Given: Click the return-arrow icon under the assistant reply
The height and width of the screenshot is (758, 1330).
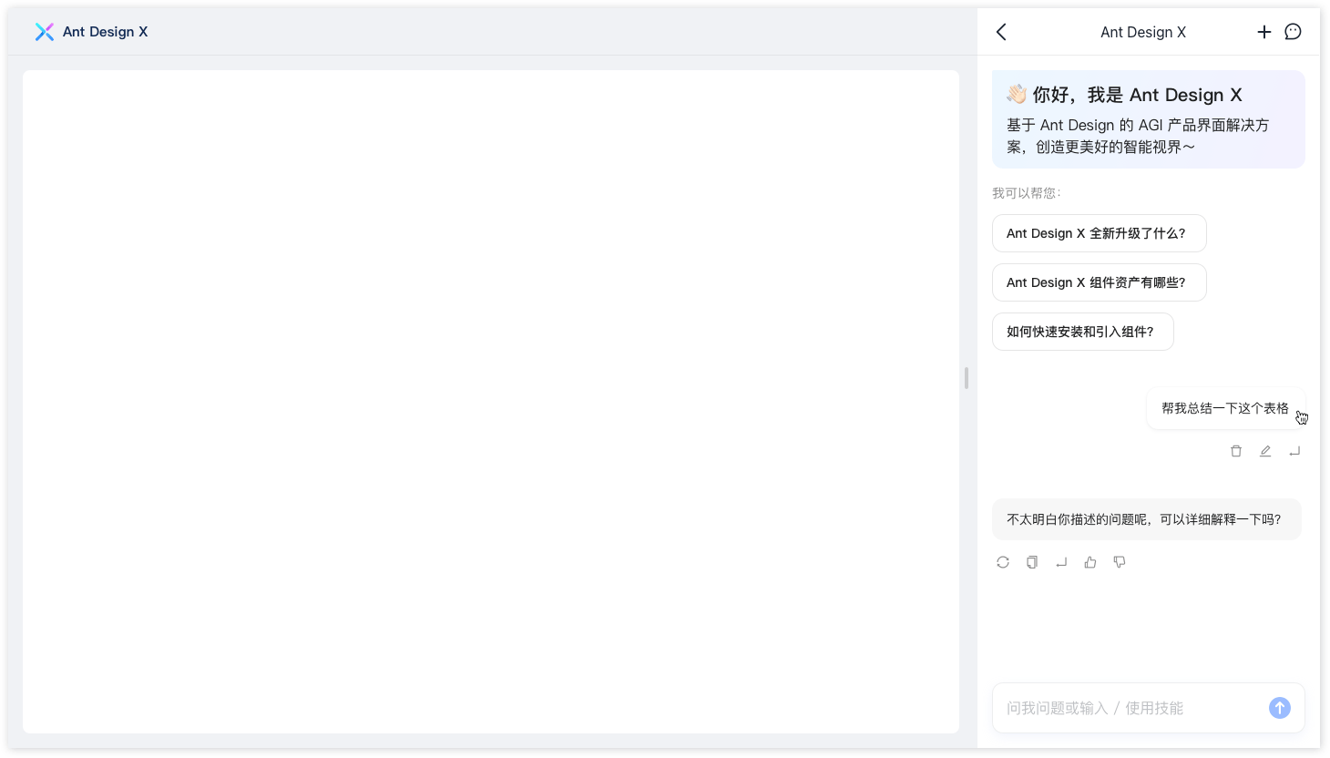Looking at the screenshot, I should (x=1061, y=562).
